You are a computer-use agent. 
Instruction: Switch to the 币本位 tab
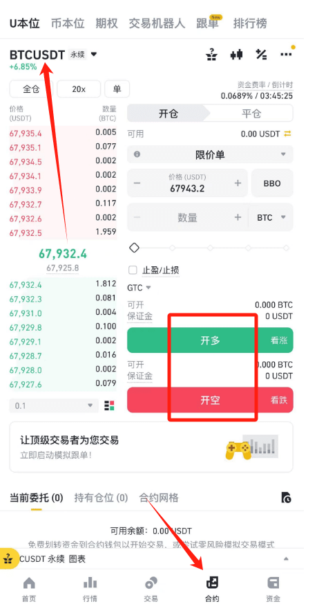(68, 24)
